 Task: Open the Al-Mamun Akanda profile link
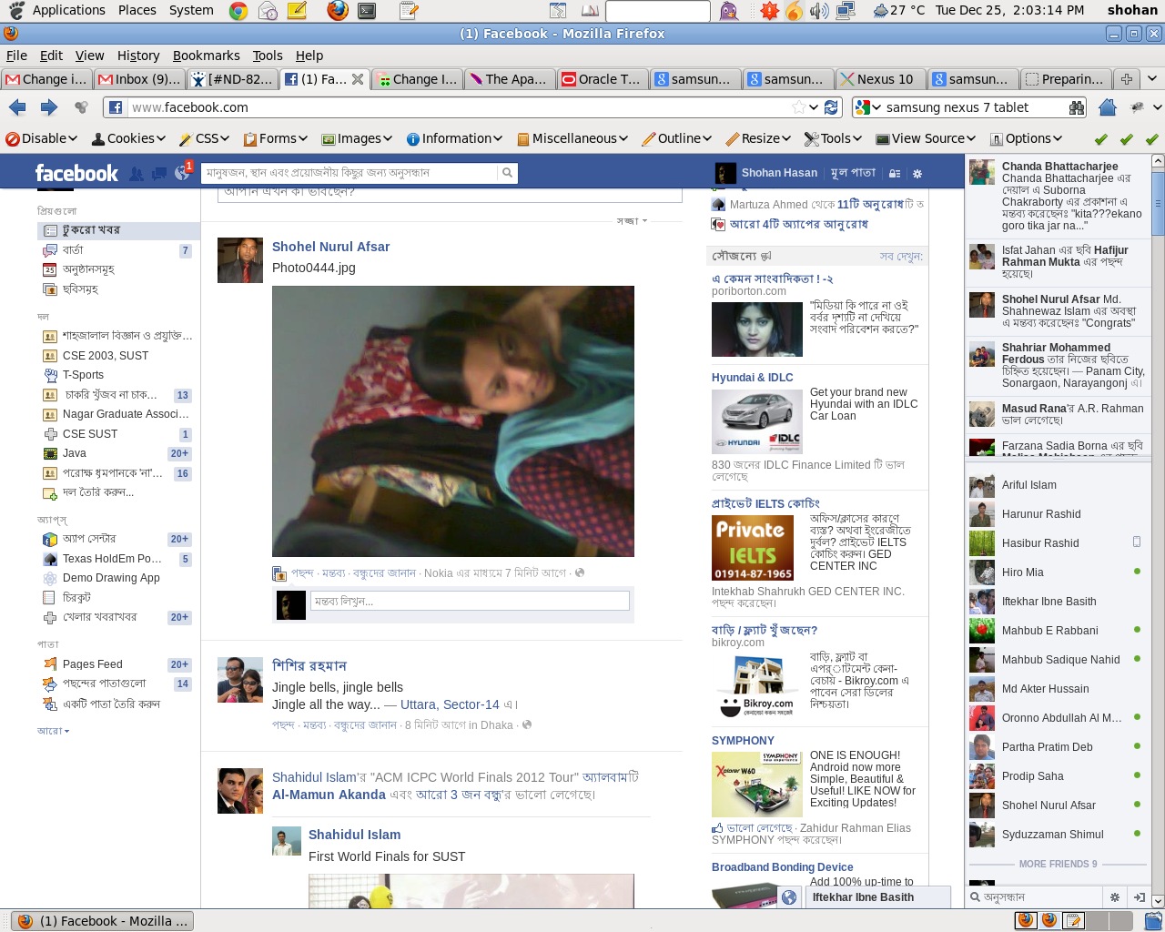click(x=329, y=795)
